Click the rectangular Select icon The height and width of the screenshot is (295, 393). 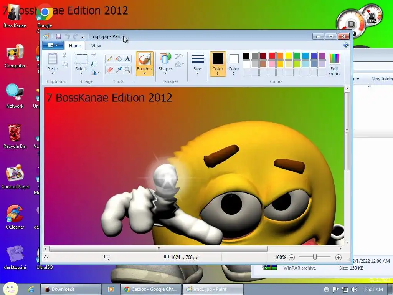coord(81,59)
